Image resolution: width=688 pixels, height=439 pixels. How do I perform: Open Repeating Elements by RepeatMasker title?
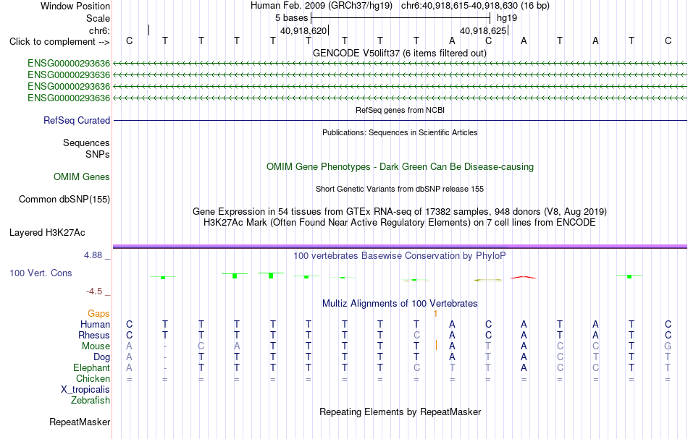click(400, 412)
